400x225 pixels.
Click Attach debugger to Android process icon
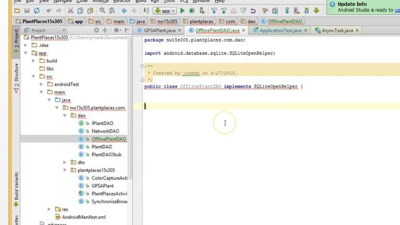pos(202,11)
